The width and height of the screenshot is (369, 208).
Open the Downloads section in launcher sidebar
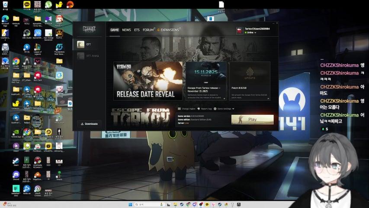89,124
